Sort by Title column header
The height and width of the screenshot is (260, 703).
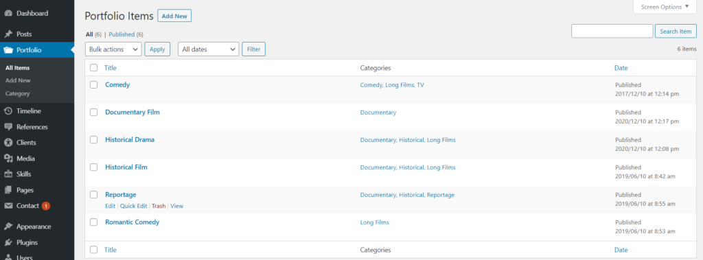(111, 68)
